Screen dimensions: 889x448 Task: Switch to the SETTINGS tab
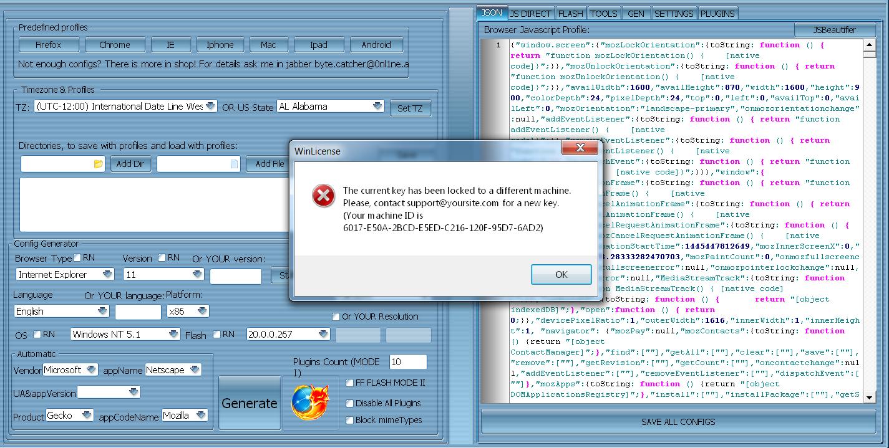674,13
